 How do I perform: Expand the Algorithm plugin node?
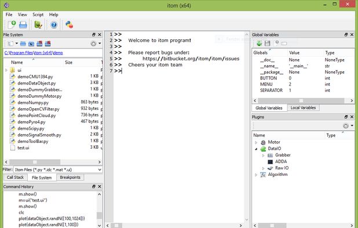pyautogui.click(x=256, y=175)
